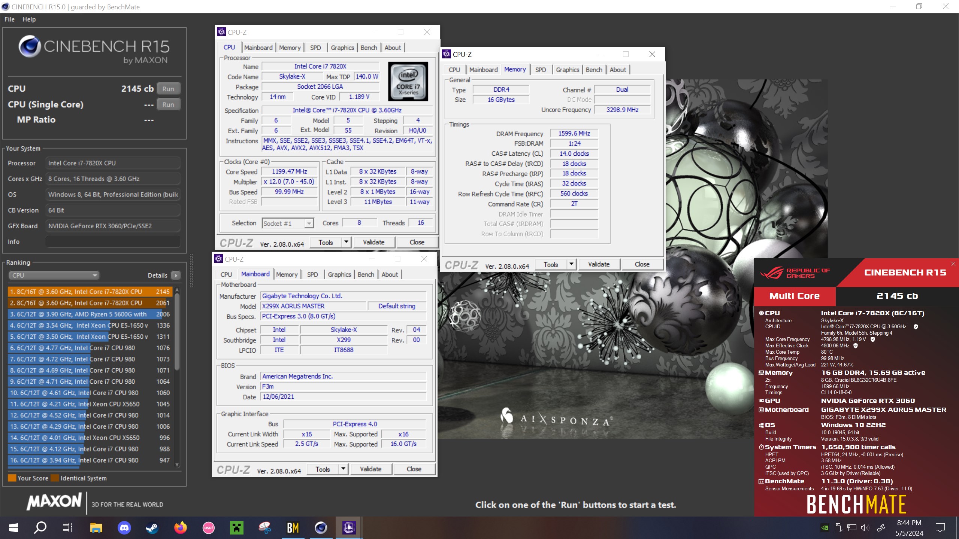Image resolution: width=959 pixels, height=539 pixels.
Task: Switch to Mainboard tab in CPU-Z CPU window
Action: [x=258, y=48]
